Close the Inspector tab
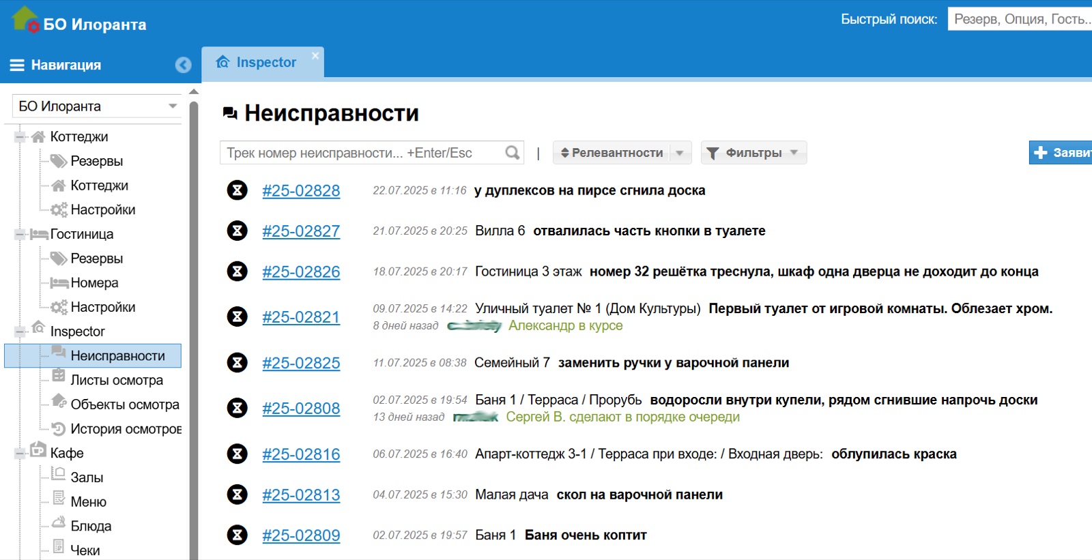Viewport: 1092px width, 560px height. point(315,55)
